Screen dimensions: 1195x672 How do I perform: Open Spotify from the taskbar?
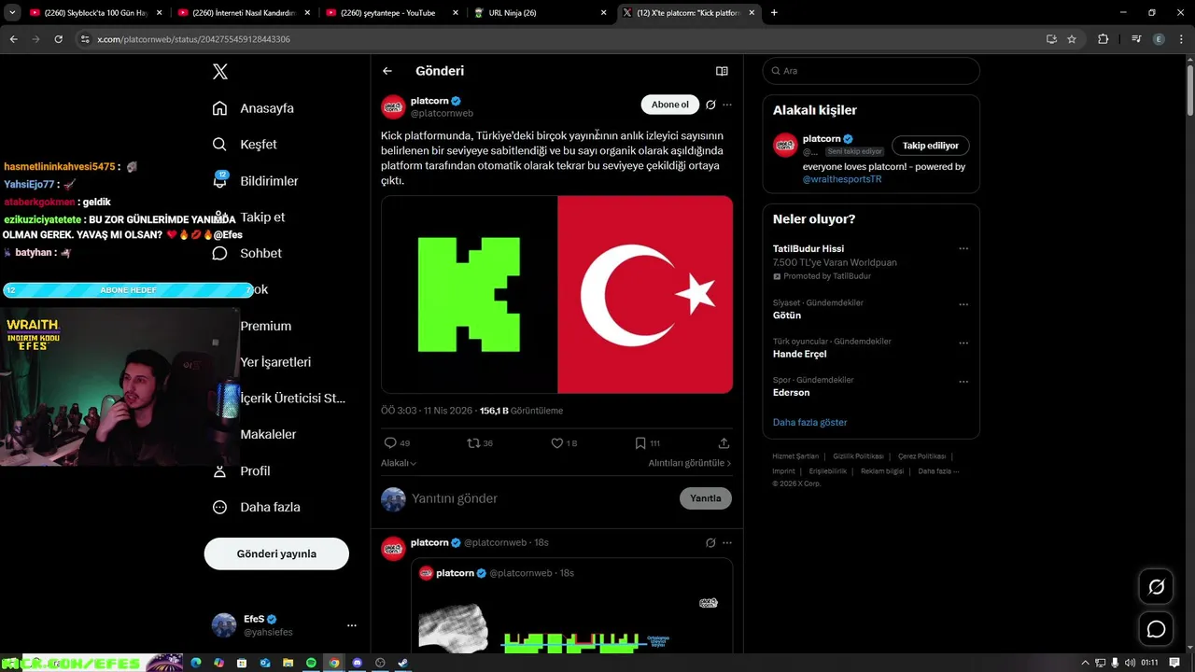tap(311, 663)
